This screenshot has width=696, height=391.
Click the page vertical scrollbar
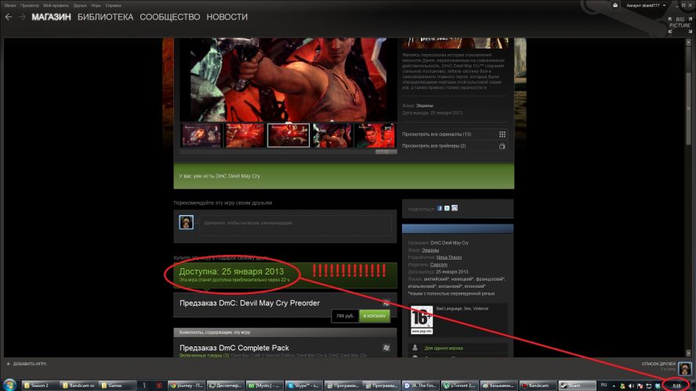click(x=688, y=109)
